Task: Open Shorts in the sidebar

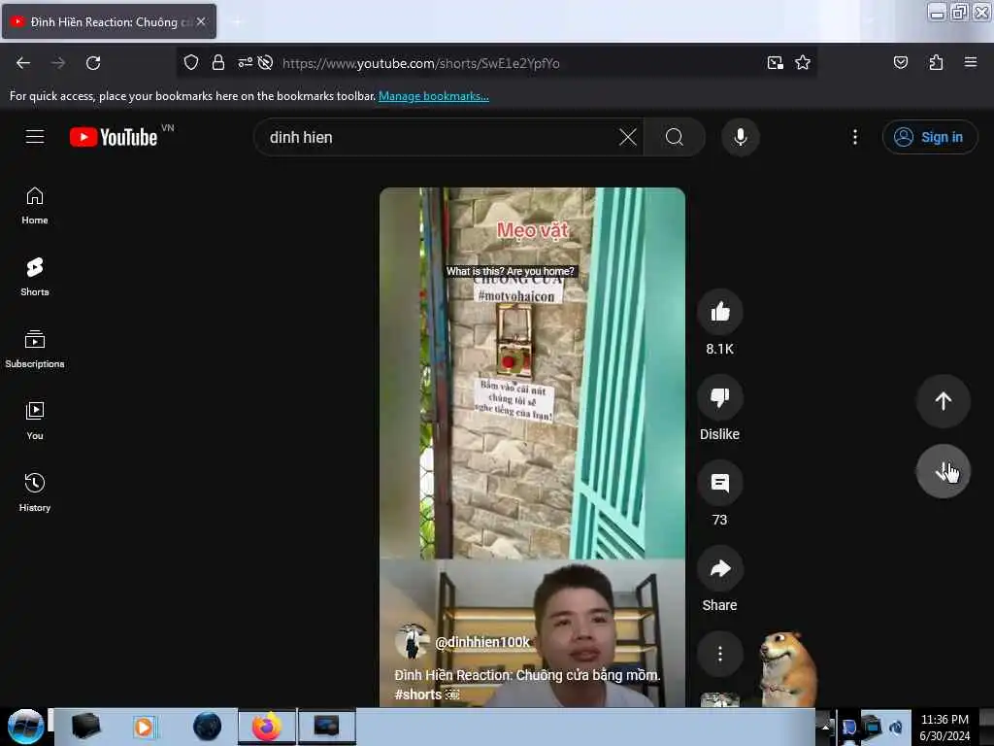Action: click(35, 277)
